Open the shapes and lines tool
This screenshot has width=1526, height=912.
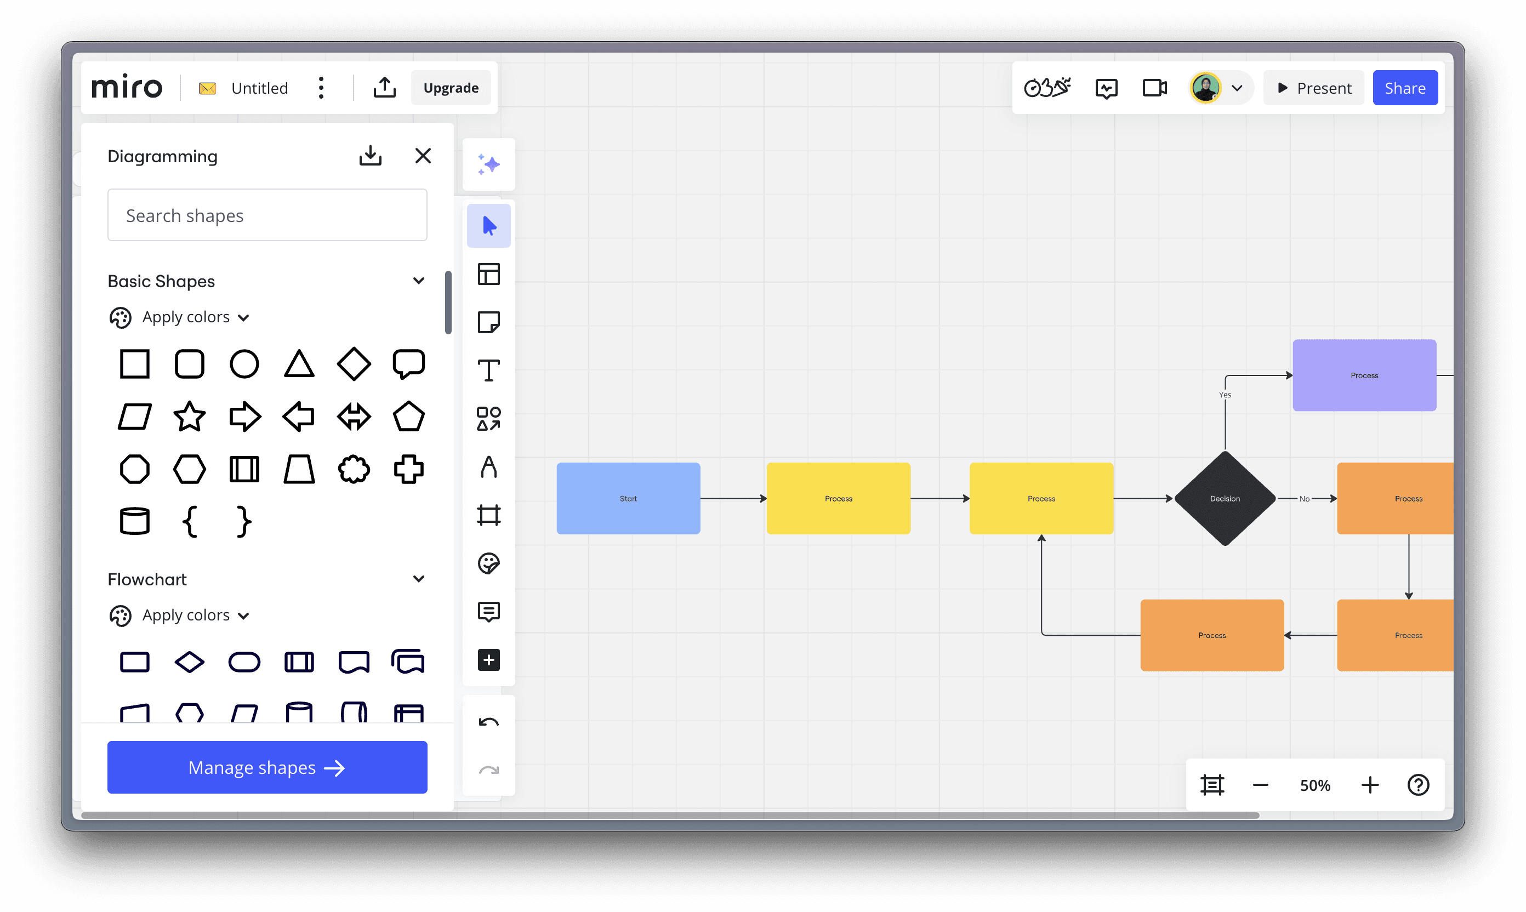click(x=488, y=419)
